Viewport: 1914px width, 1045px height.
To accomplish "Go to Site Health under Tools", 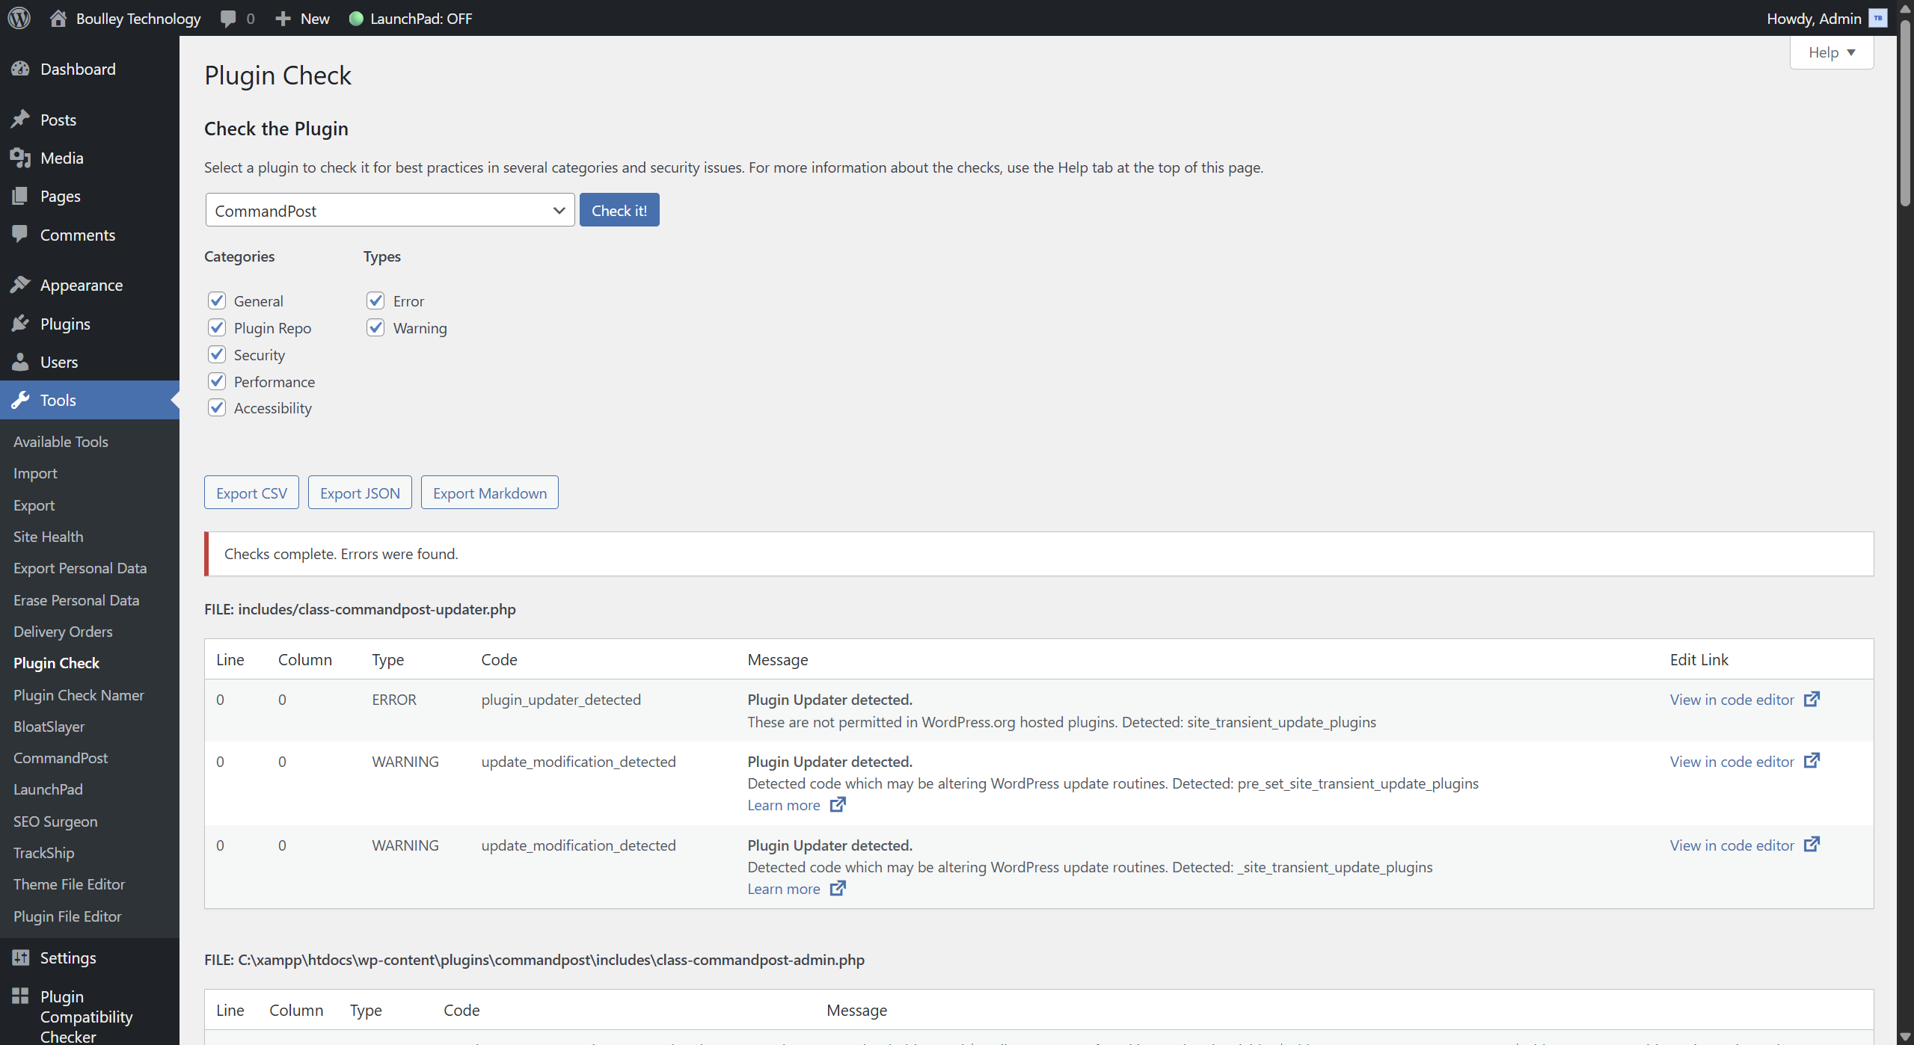I will [x=48, y=536].
